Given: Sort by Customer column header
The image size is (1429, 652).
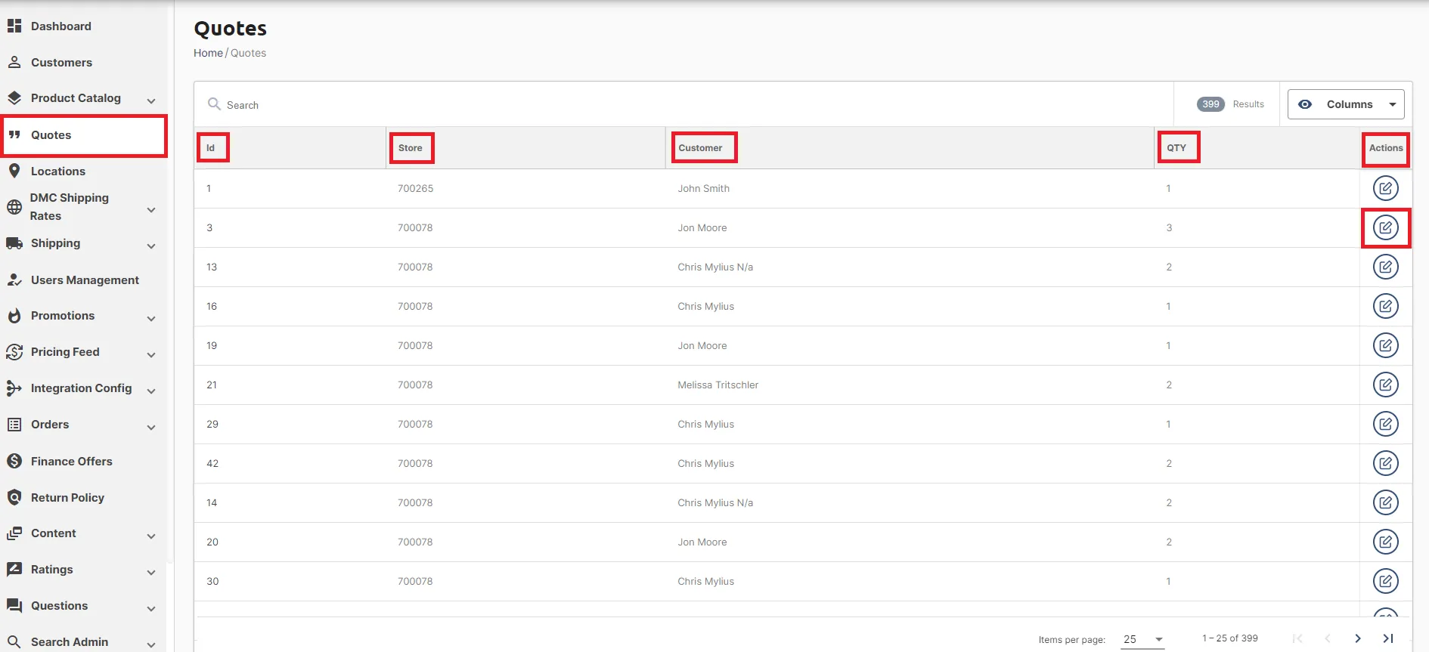Looking at the screenshot, I should pos(700,148).
